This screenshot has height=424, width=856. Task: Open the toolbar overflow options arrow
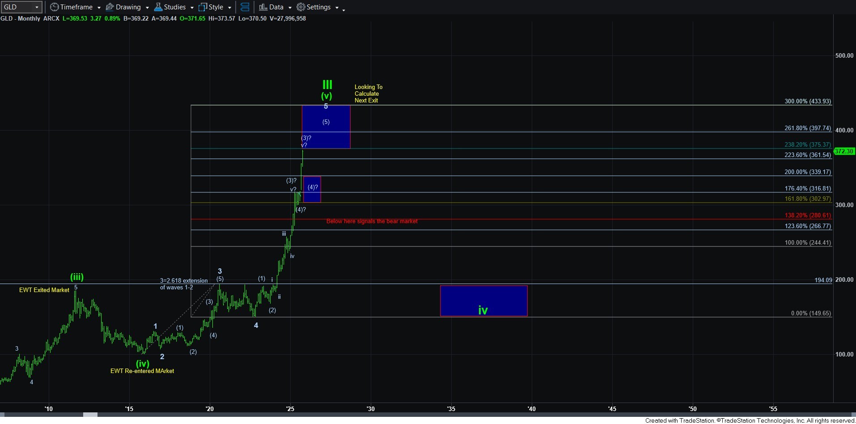pyautogui.click(x=343, y=10)
